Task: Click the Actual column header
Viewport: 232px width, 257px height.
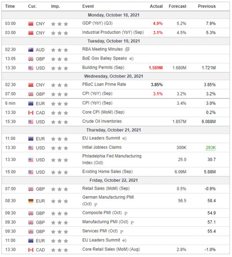Action: 156,6
